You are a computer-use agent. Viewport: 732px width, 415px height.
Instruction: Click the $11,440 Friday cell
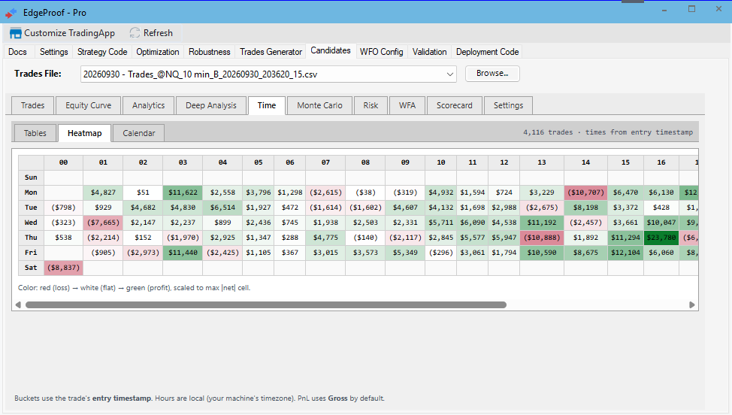point(183,253)
